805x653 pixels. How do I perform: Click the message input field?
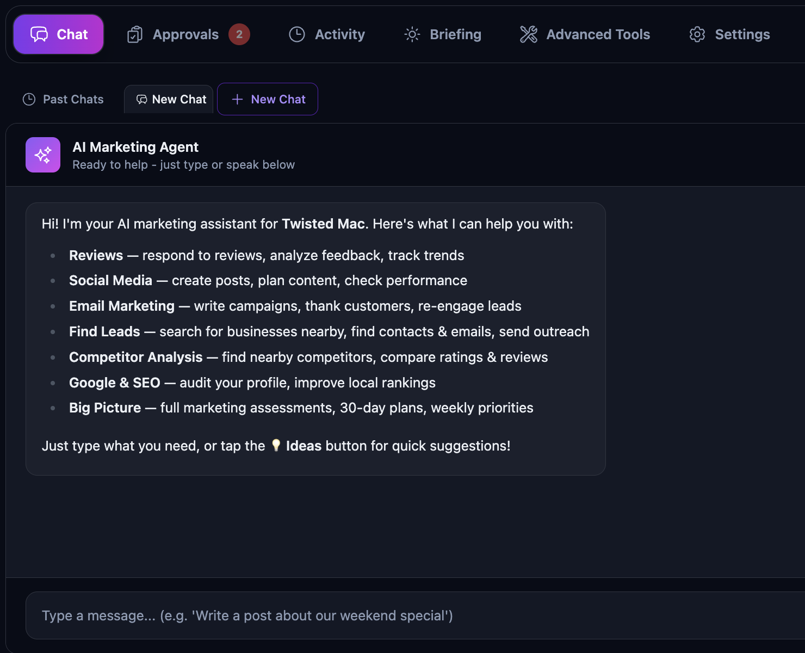click(x=415, y=615)
